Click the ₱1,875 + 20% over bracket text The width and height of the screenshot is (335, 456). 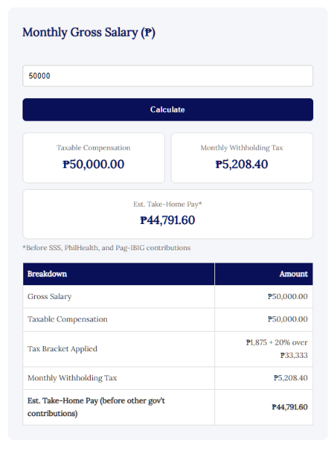pos(277,343)
